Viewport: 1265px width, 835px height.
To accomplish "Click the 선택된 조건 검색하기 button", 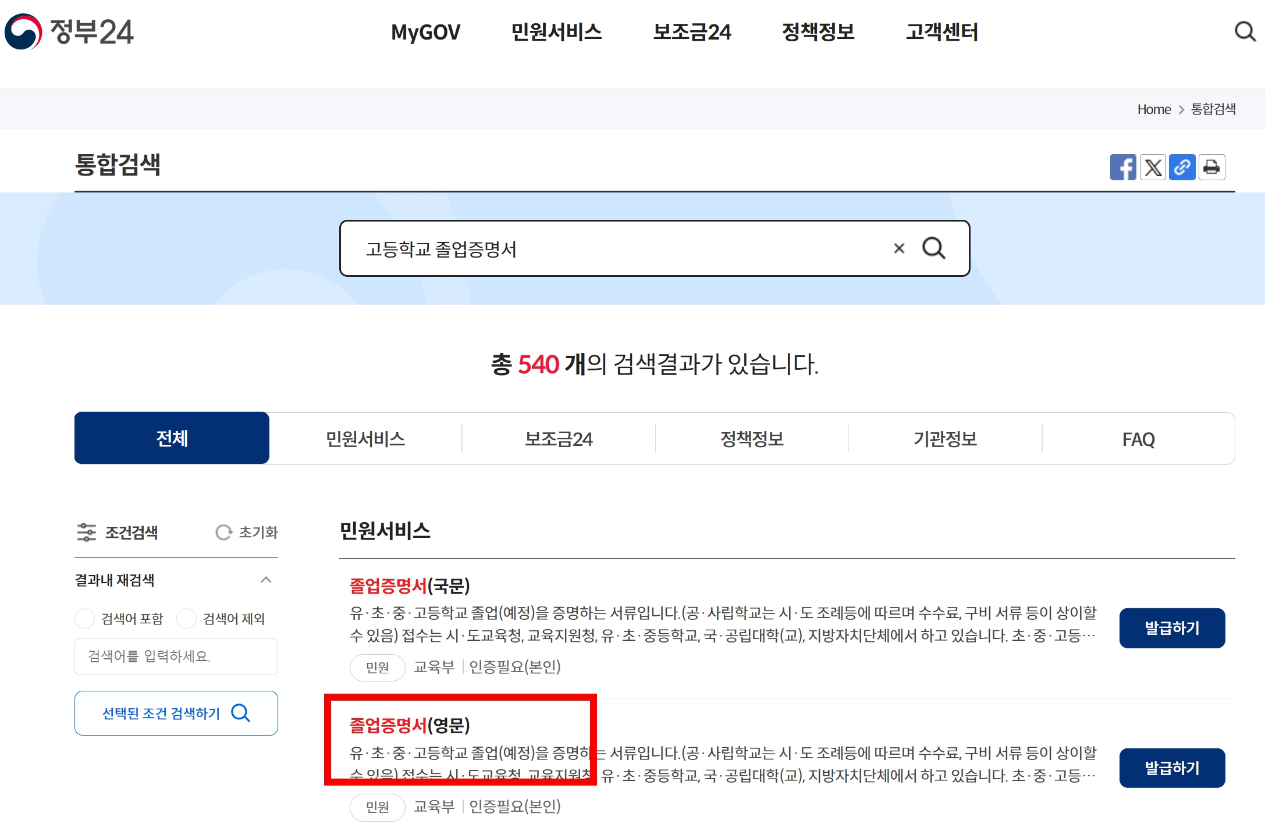I will pos(176,713).
